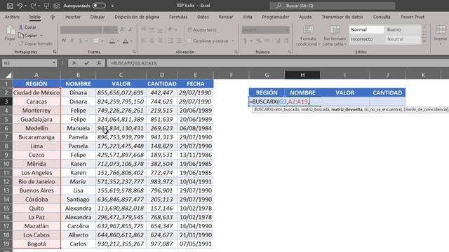This screenshot has width=449, height=252.
Task: Click the align bottom icon
Action: (160, 29)
